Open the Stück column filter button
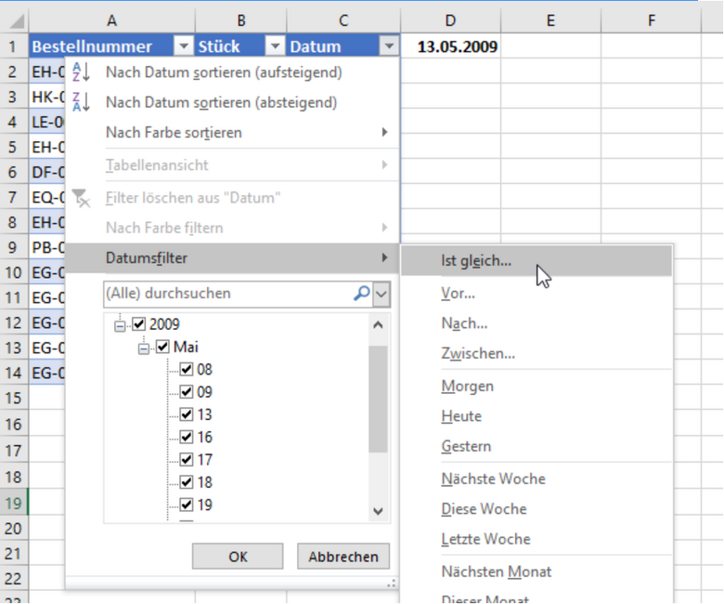Screen dimensions: 724x604 tap(275, 46)
